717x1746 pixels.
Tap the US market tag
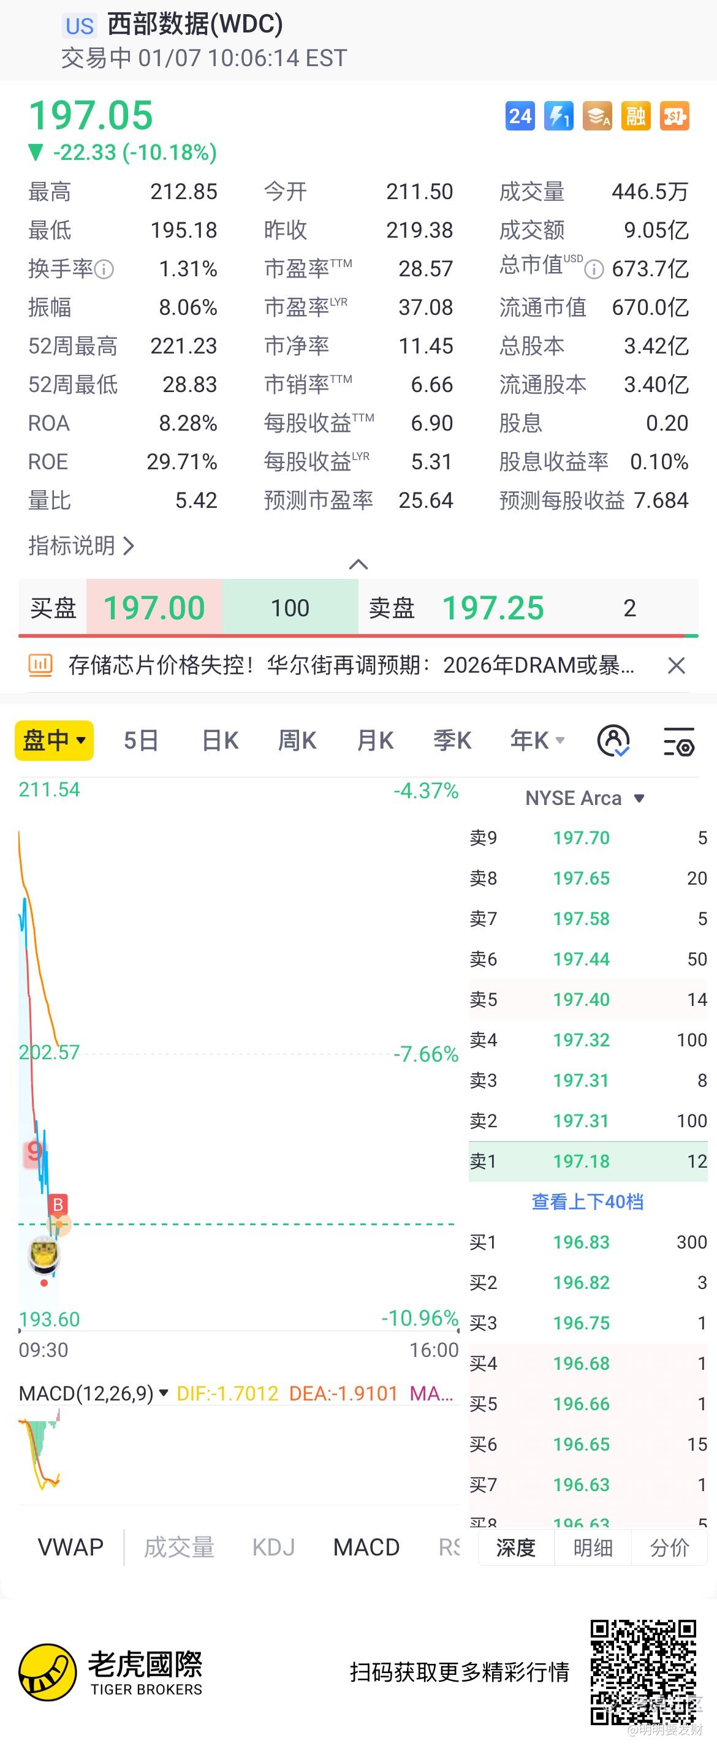click(79, 26)
